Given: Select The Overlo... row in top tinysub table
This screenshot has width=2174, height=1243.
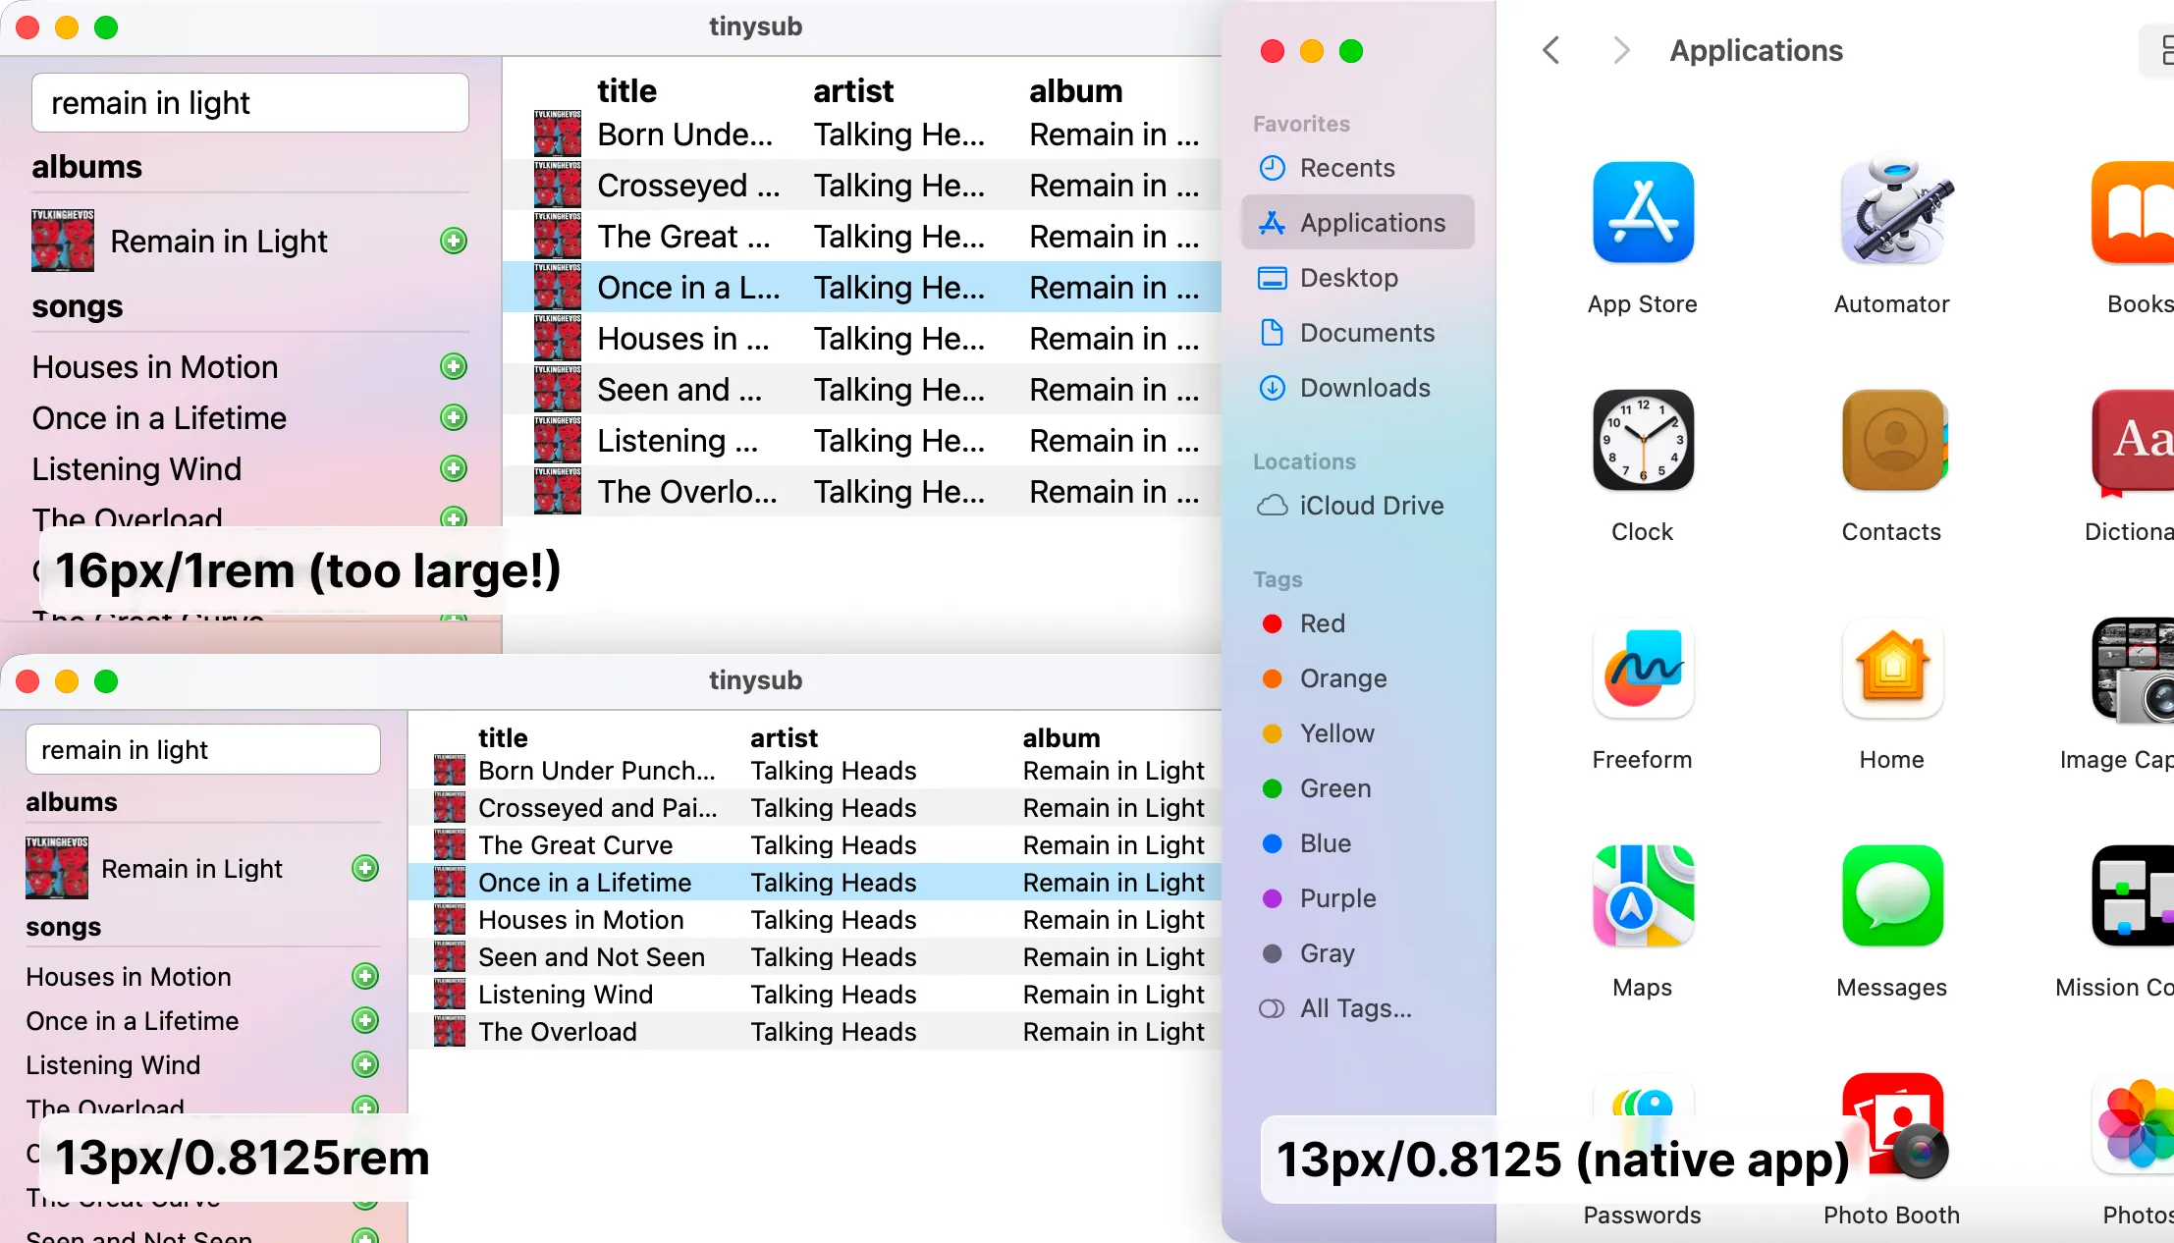Looking at the screenshot, I should (x=862, y=492).
